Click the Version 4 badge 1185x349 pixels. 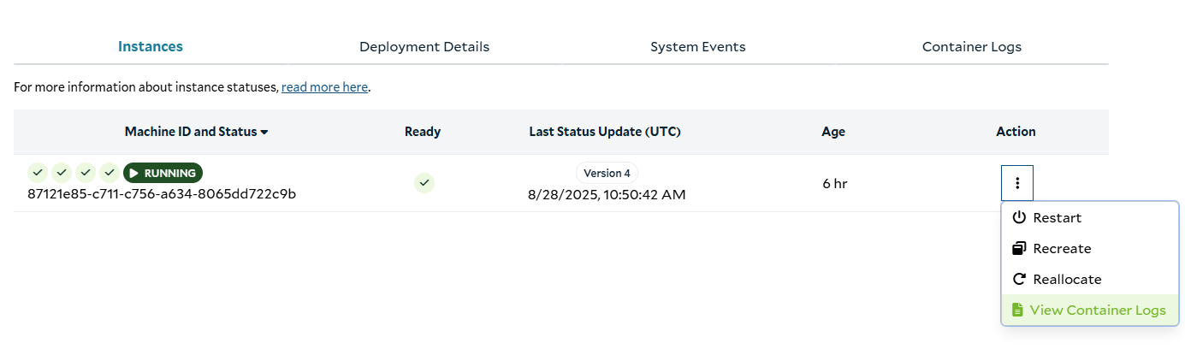607,173
